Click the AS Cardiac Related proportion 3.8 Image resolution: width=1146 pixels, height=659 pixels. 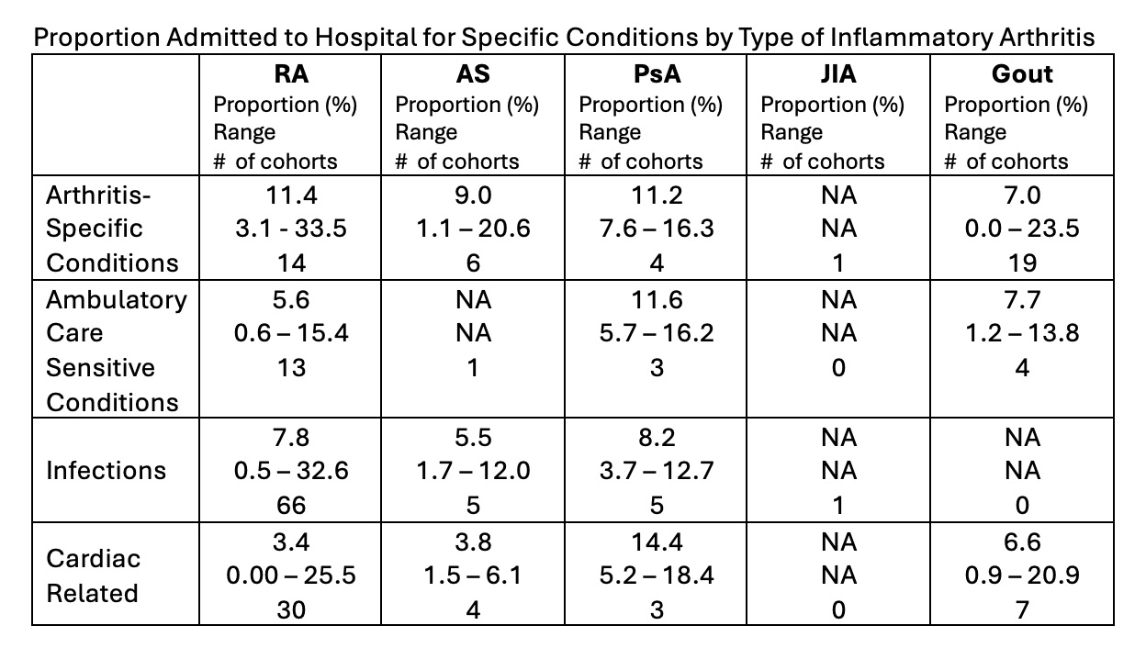473,542
